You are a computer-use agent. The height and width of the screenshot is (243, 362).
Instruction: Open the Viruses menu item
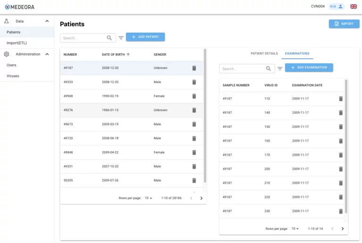tap(13, 76)
